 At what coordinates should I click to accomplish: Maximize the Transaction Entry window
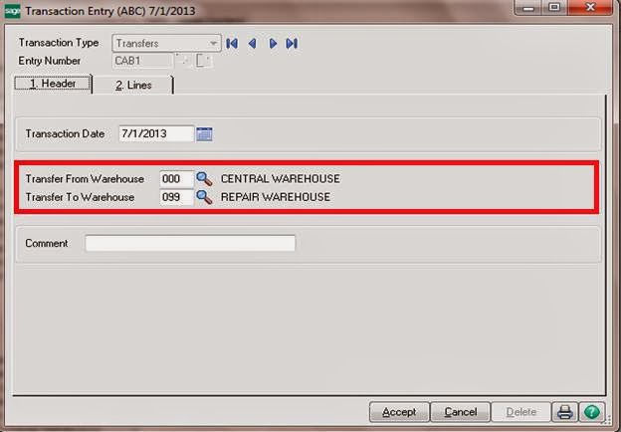554,8
